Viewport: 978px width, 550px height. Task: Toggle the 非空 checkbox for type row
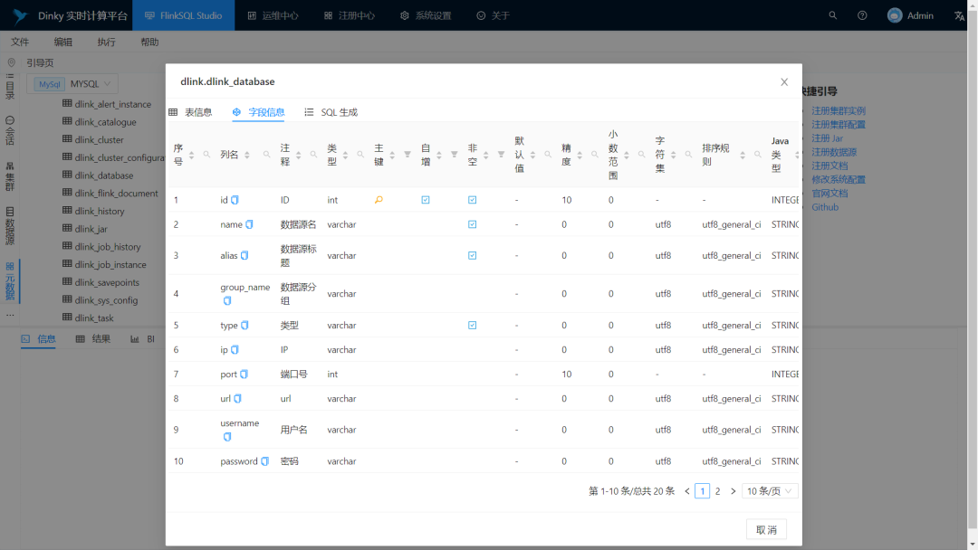472,325
